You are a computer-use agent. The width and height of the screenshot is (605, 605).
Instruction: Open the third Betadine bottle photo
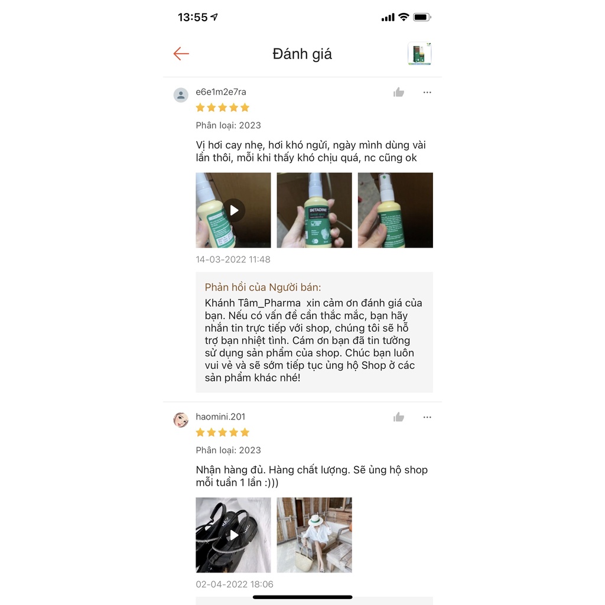coord(395,210)
